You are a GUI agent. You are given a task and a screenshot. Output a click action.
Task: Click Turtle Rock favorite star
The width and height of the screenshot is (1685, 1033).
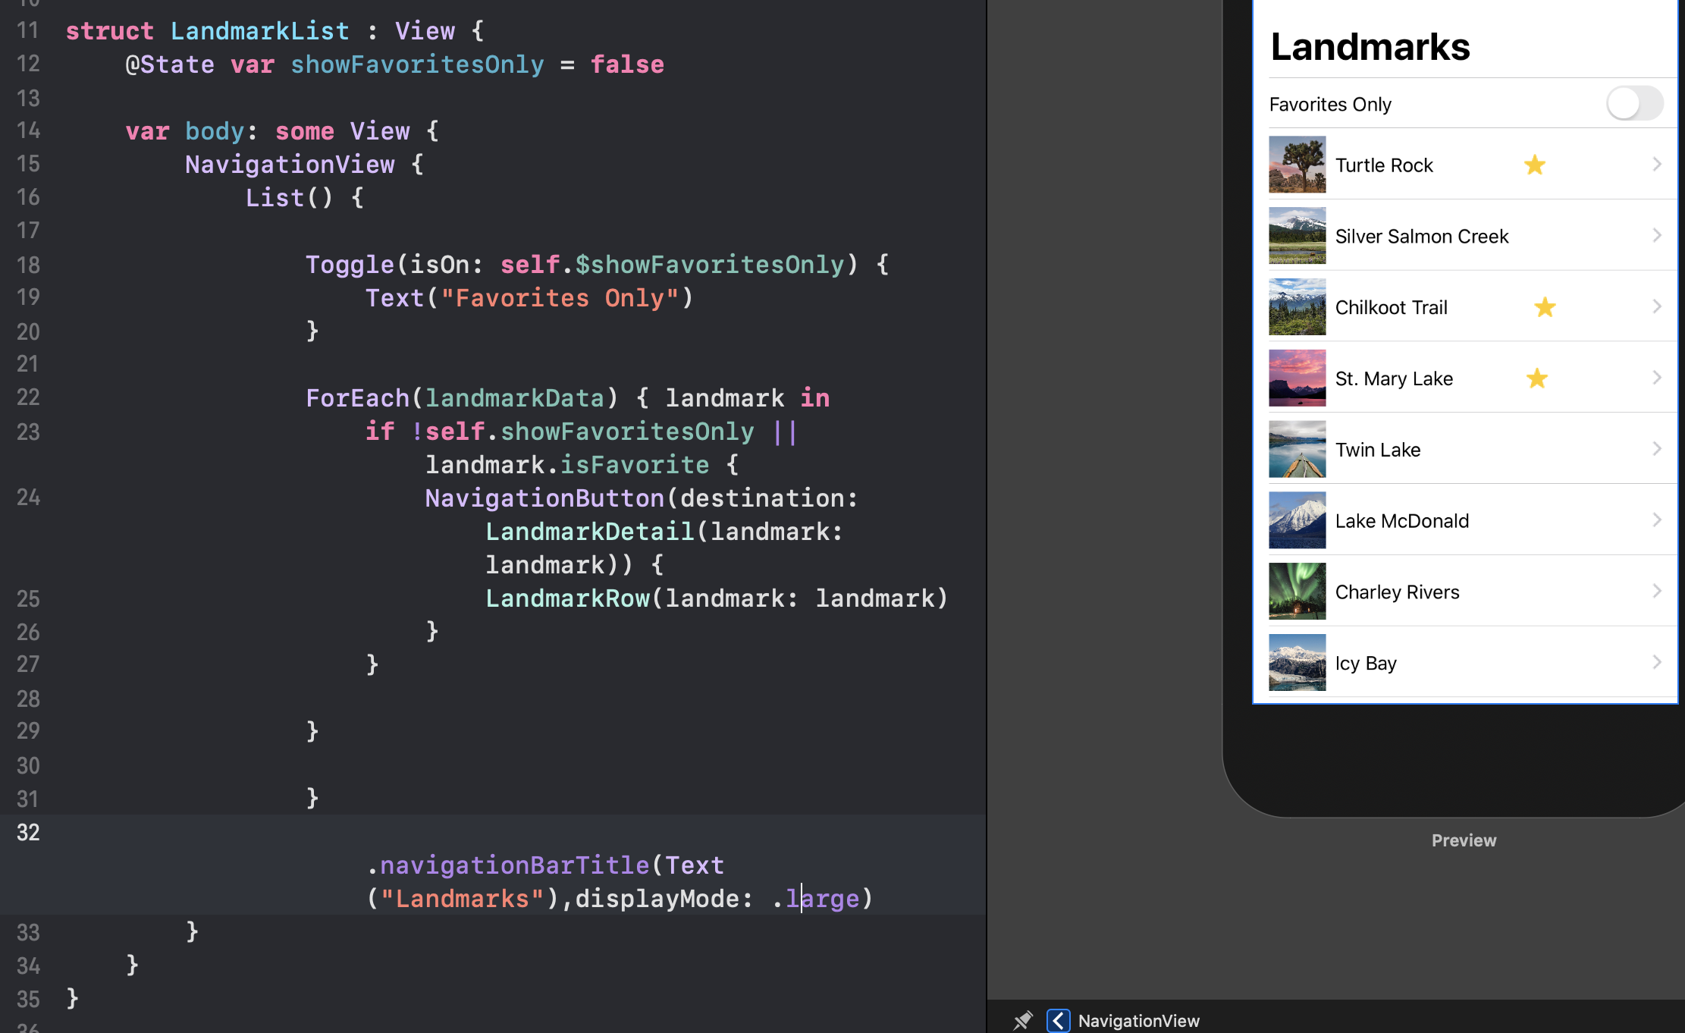click(1534, 165)
